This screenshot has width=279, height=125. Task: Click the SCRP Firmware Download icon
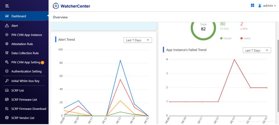point(7,109)
